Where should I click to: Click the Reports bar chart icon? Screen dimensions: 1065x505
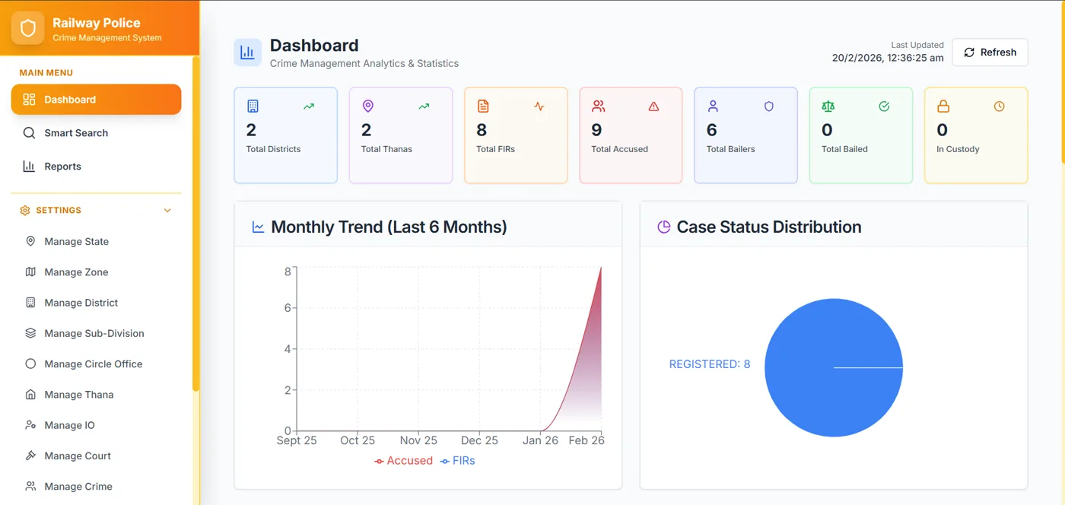[x=29, y=167]
